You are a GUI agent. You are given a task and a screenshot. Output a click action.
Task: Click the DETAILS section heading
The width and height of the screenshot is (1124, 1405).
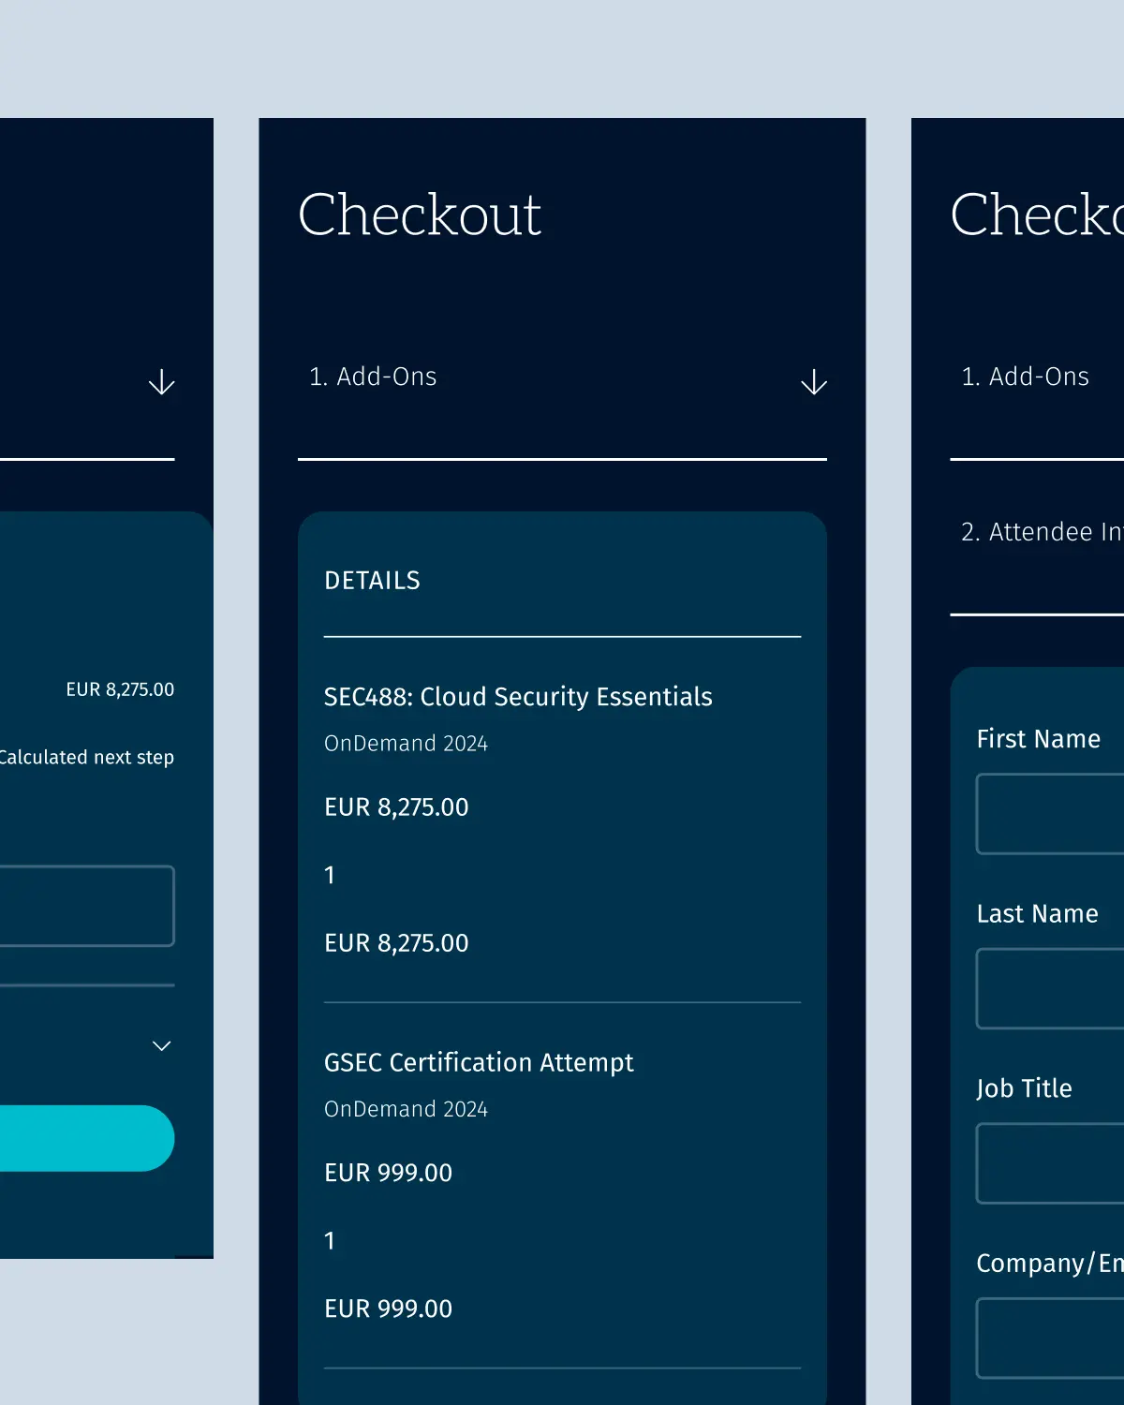tap(372, 581)
